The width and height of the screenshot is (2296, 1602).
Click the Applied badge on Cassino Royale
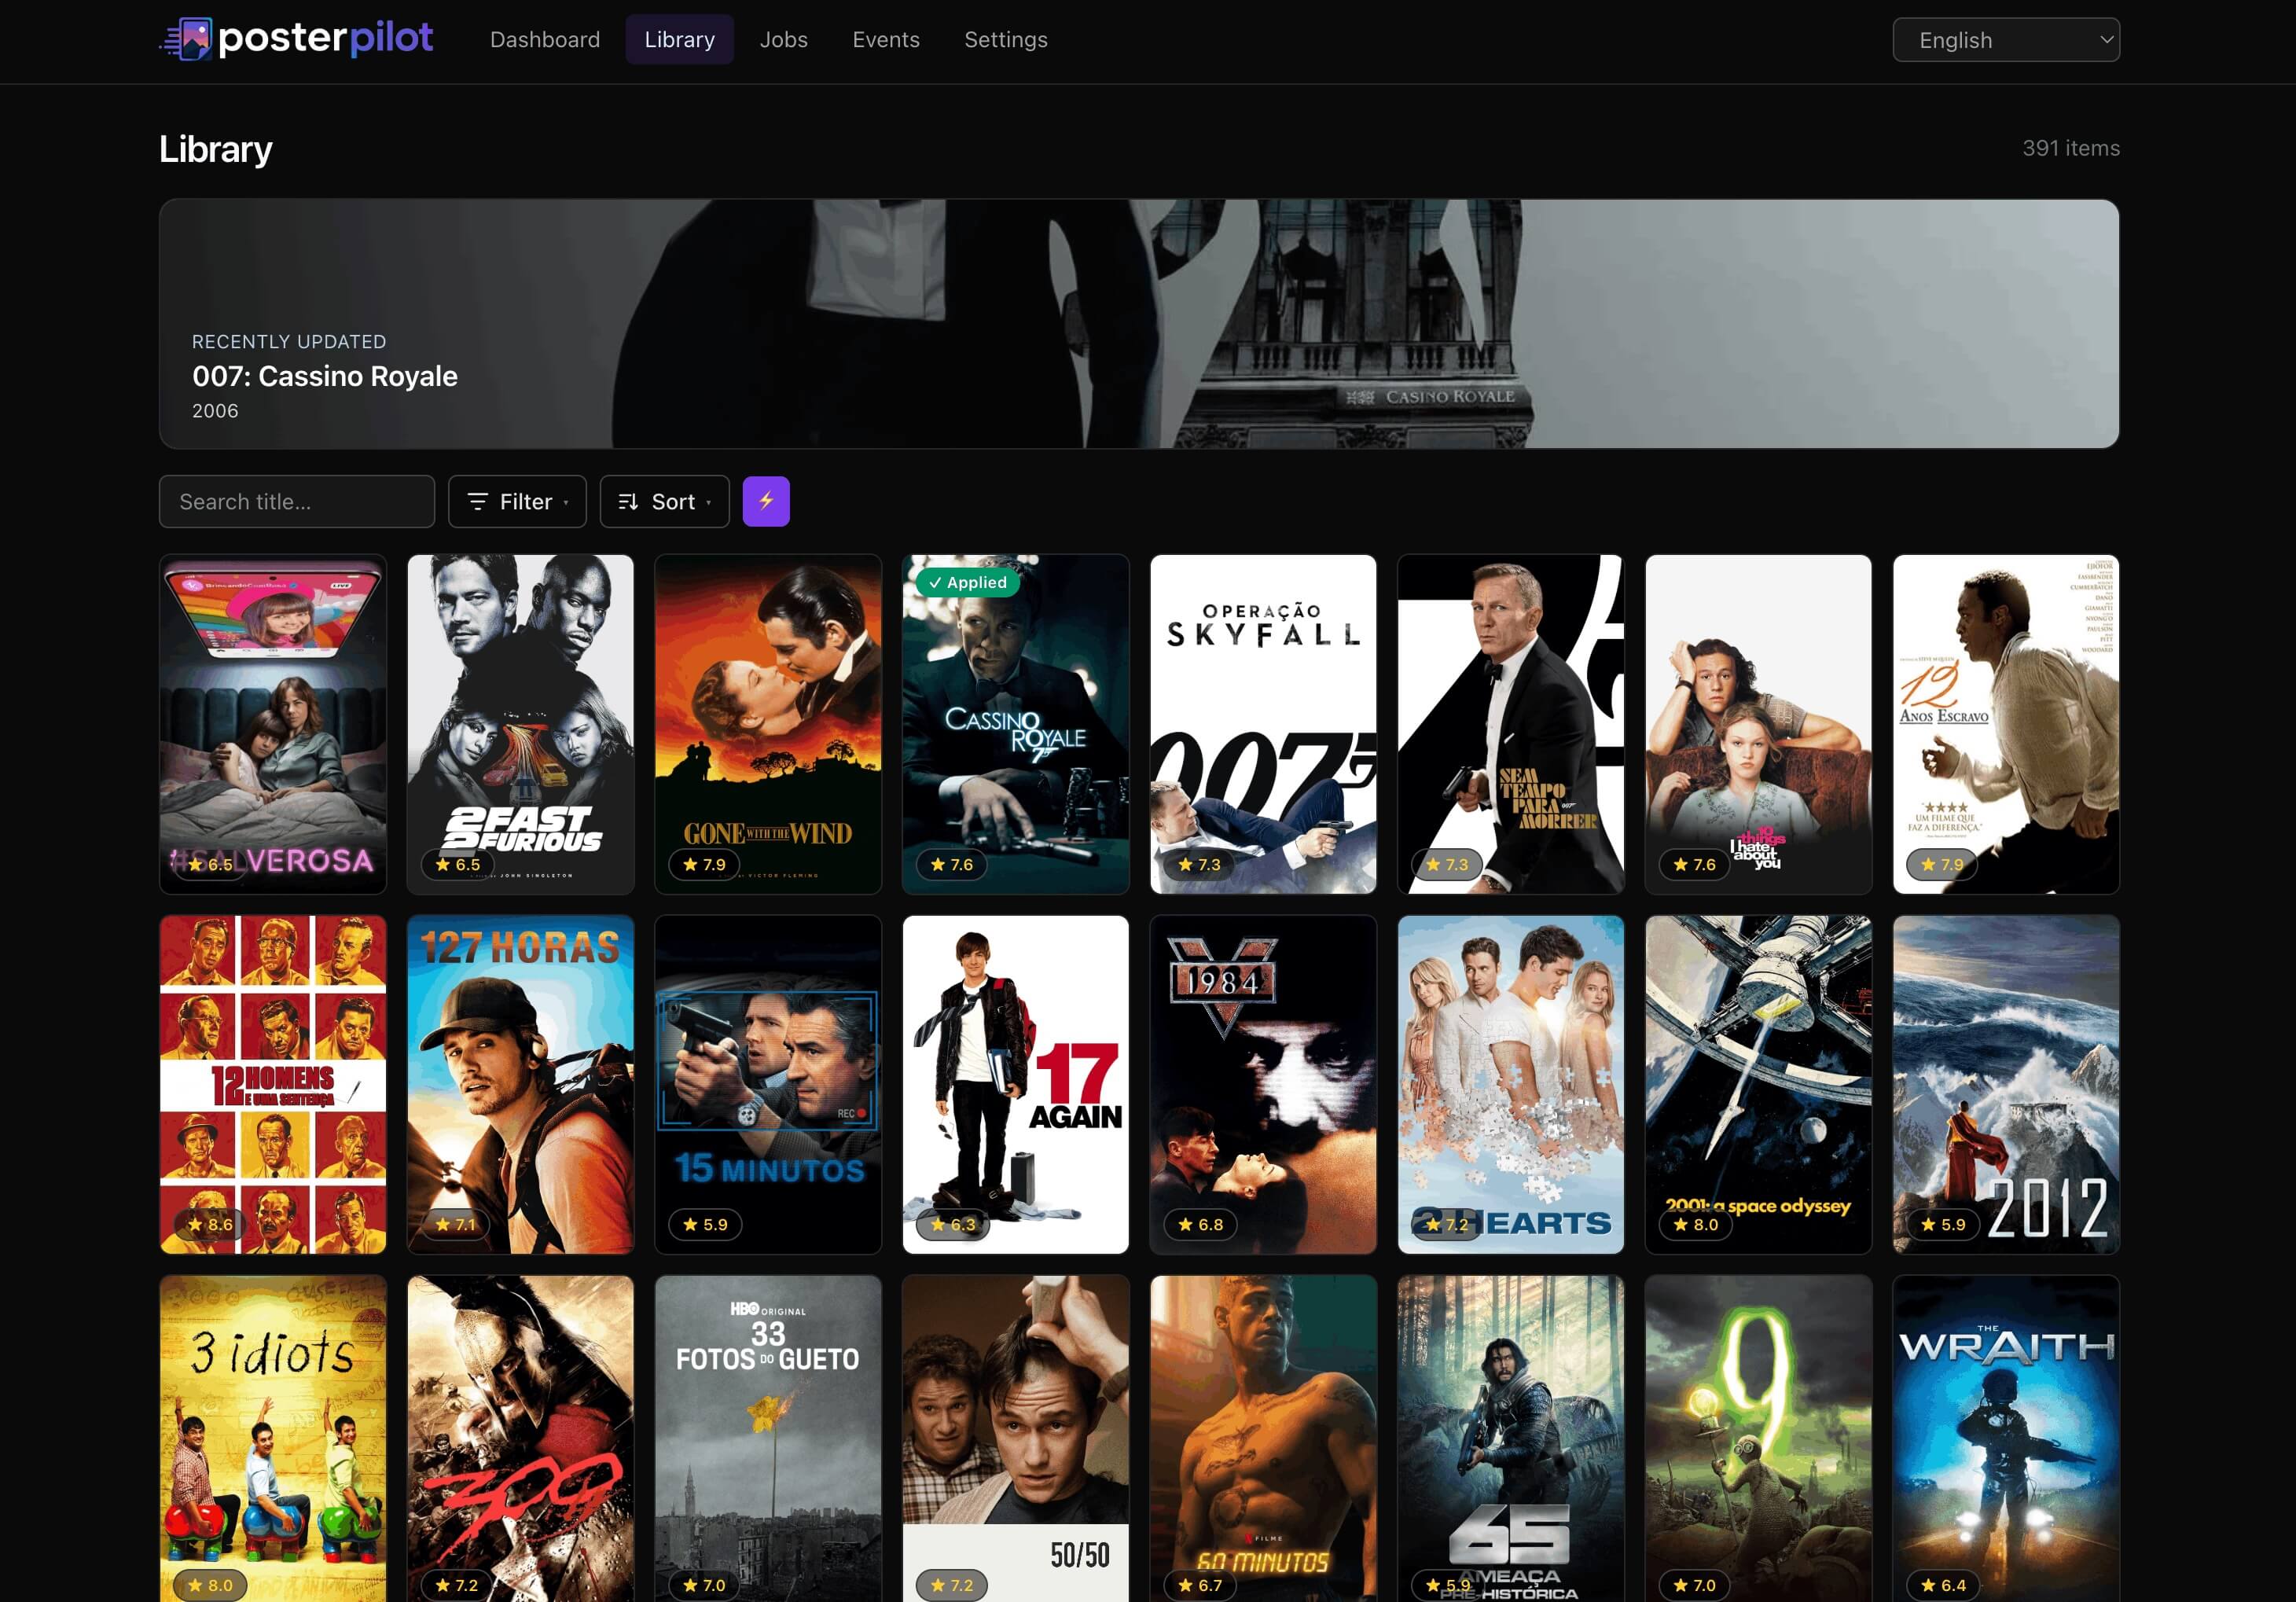(x=967, y=582)
